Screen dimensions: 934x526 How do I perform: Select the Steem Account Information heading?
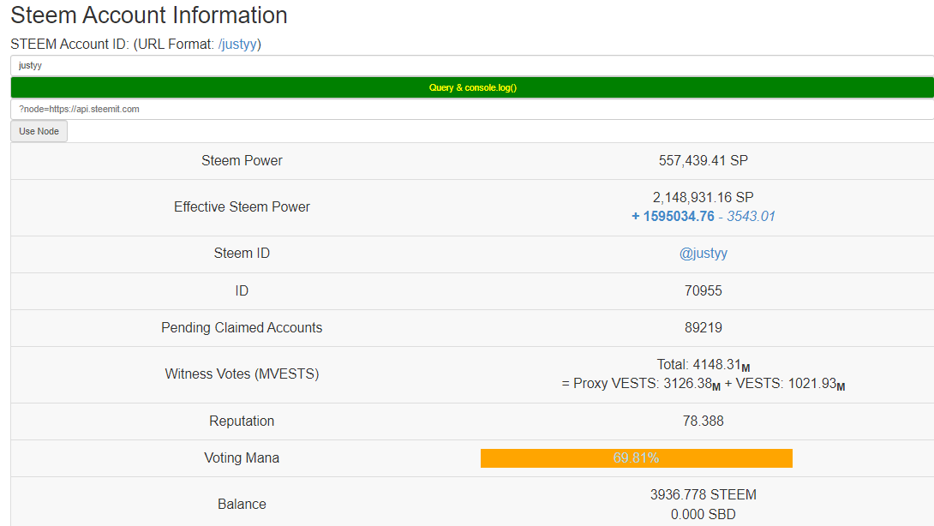pos(149,15)
